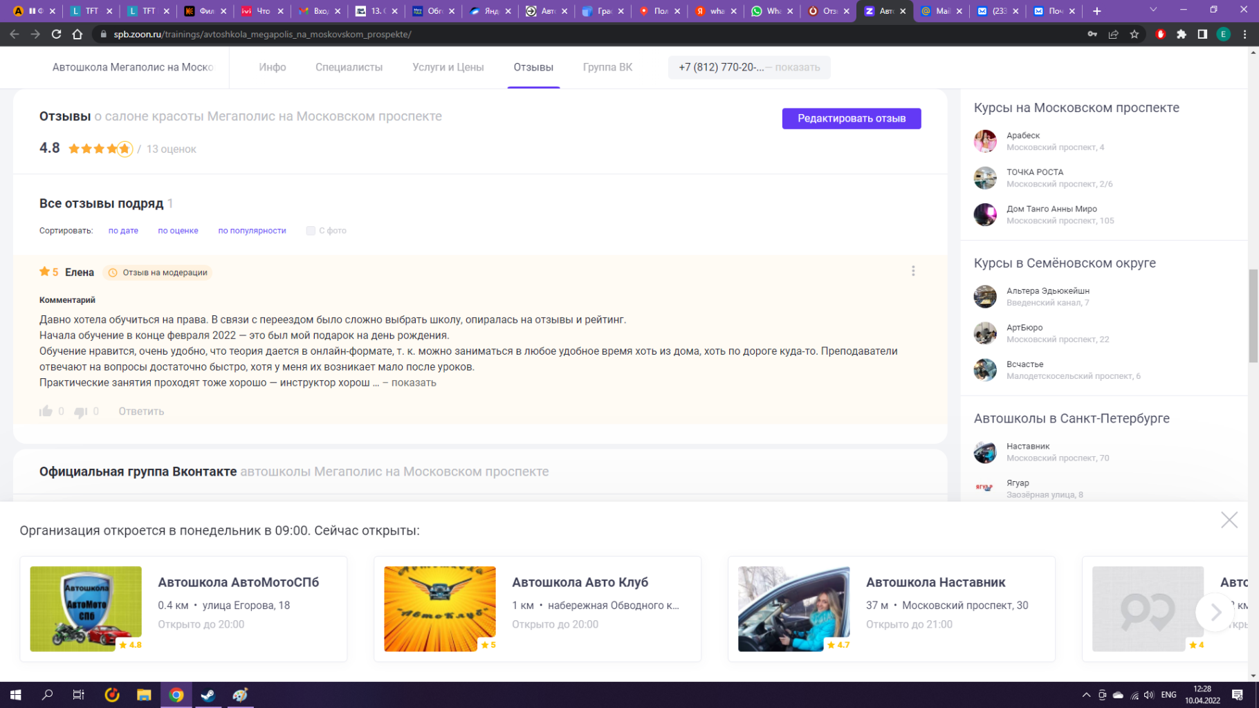This screenshot has height=708, width=1259.
Task: Open the Chrome extensions puzzle icon
Action: pos(1182,34)
